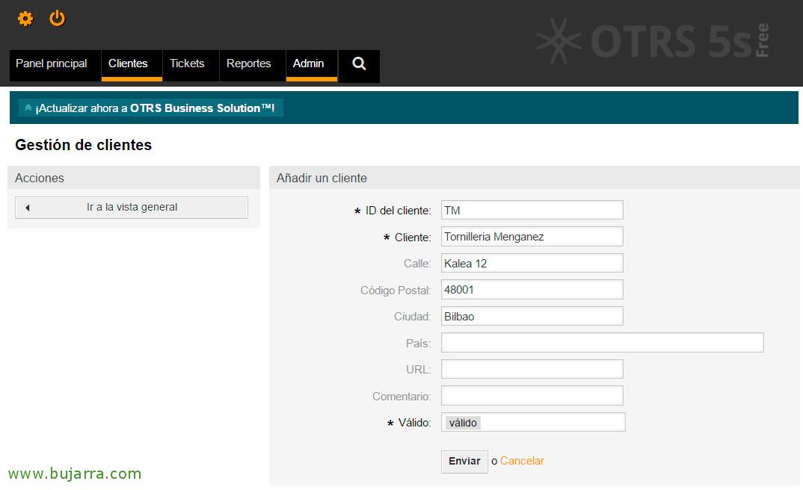Open search with the magnifying glass icon
This screenshot has height=490, width=803.
(359, 64)
